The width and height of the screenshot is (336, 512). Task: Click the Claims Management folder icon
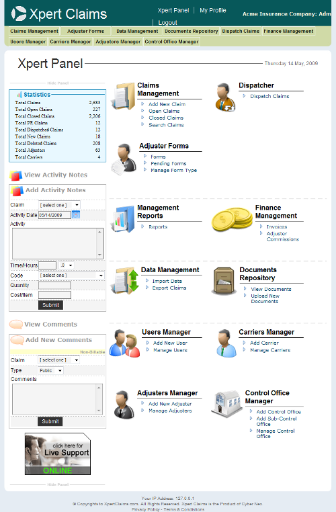[x=124, y=96]
